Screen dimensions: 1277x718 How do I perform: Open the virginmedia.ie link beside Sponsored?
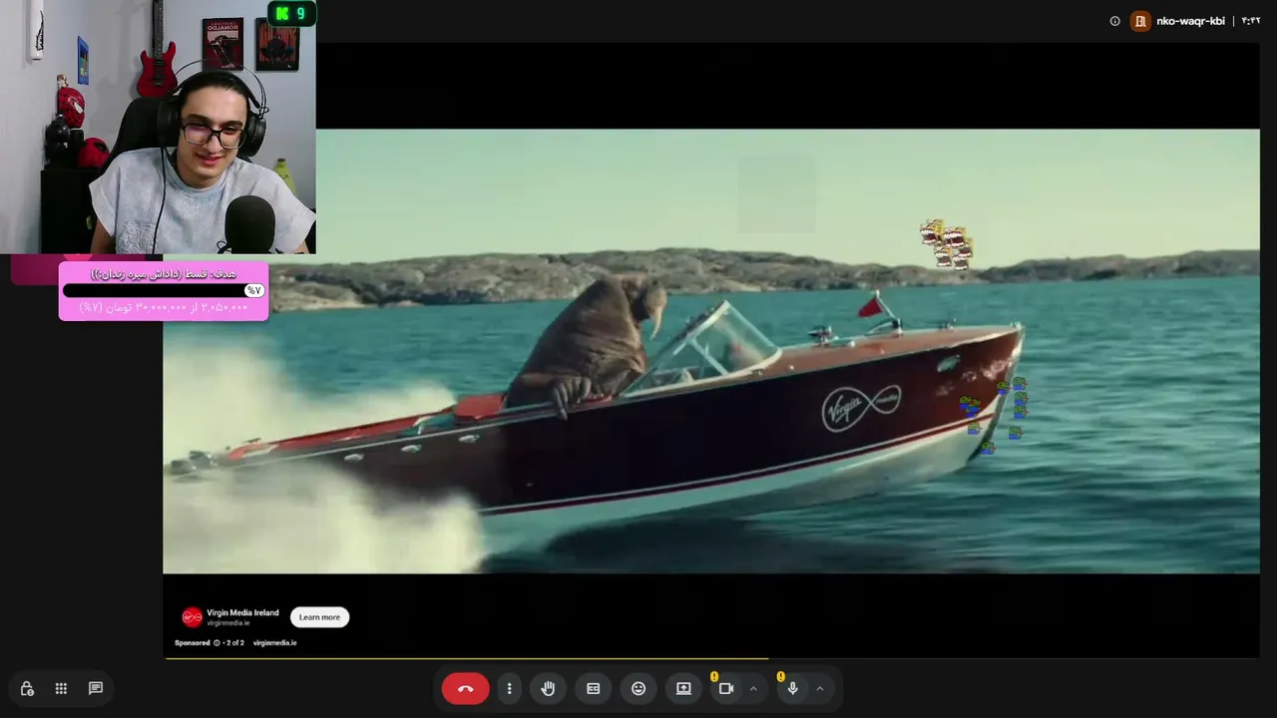[x=274, y=643]
